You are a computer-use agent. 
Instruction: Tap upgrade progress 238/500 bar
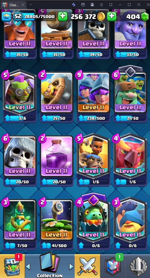(93, 118)
